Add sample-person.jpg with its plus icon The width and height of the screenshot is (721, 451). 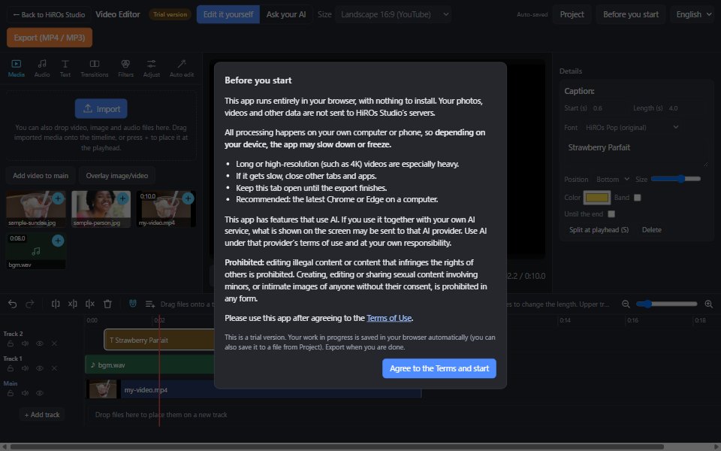click(x=122, y=198)
